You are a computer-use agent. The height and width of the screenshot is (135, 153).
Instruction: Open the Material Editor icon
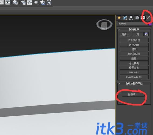[x=16, y=2]
